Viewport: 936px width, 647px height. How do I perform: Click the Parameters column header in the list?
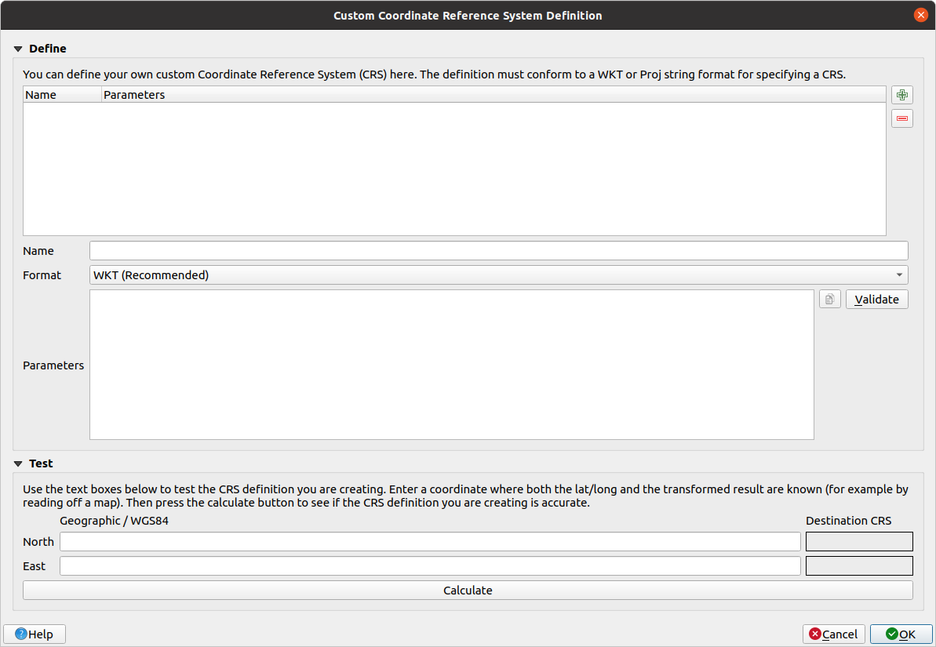(493, 95)
